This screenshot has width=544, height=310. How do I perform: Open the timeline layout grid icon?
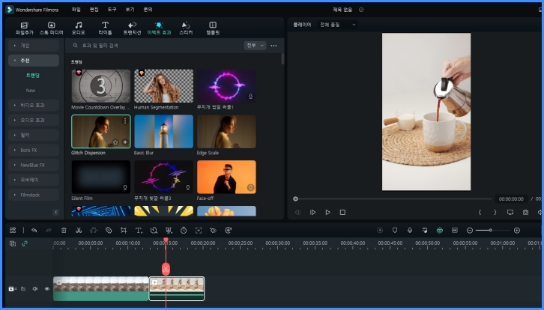click(13, 230)
